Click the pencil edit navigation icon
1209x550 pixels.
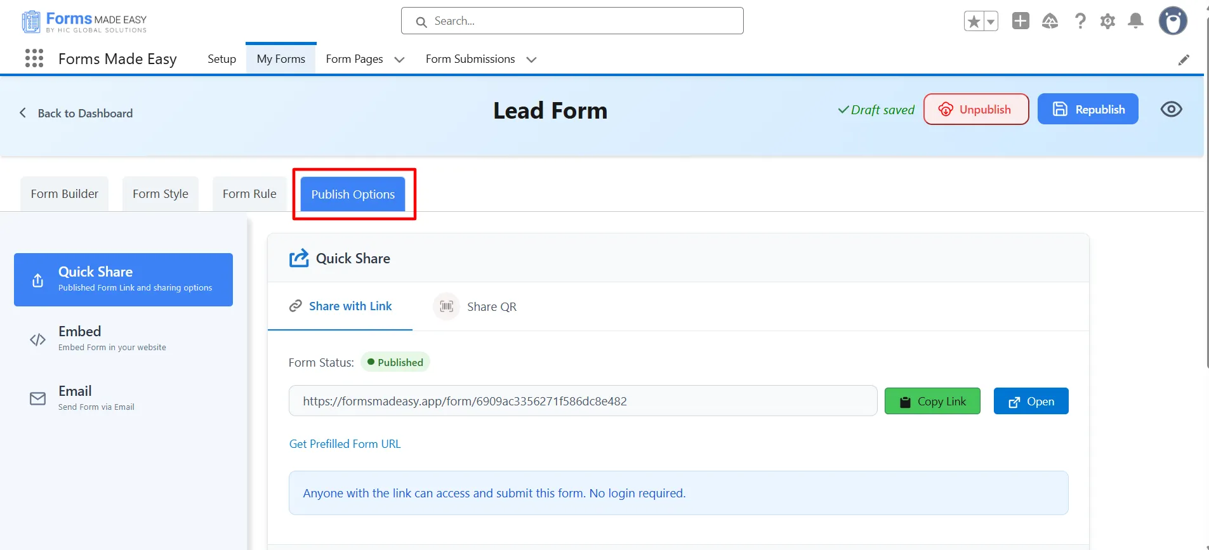(1184, 60)
